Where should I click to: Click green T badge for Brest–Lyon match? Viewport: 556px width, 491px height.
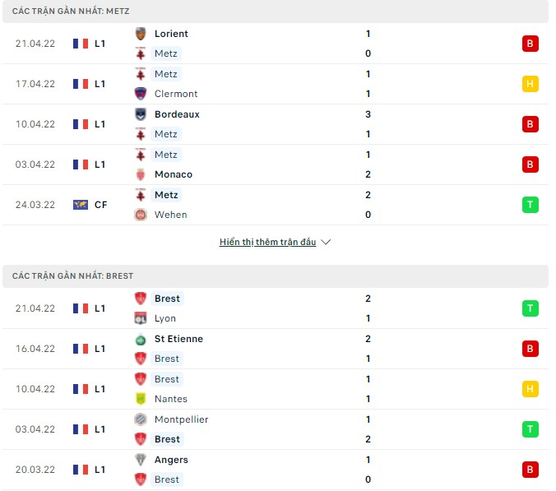[530, 308]
